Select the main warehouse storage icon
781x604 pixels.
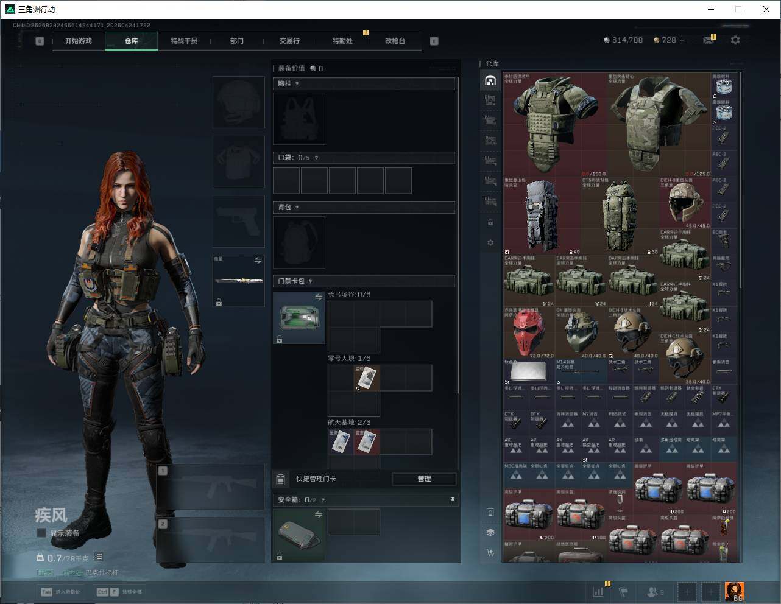490,80
